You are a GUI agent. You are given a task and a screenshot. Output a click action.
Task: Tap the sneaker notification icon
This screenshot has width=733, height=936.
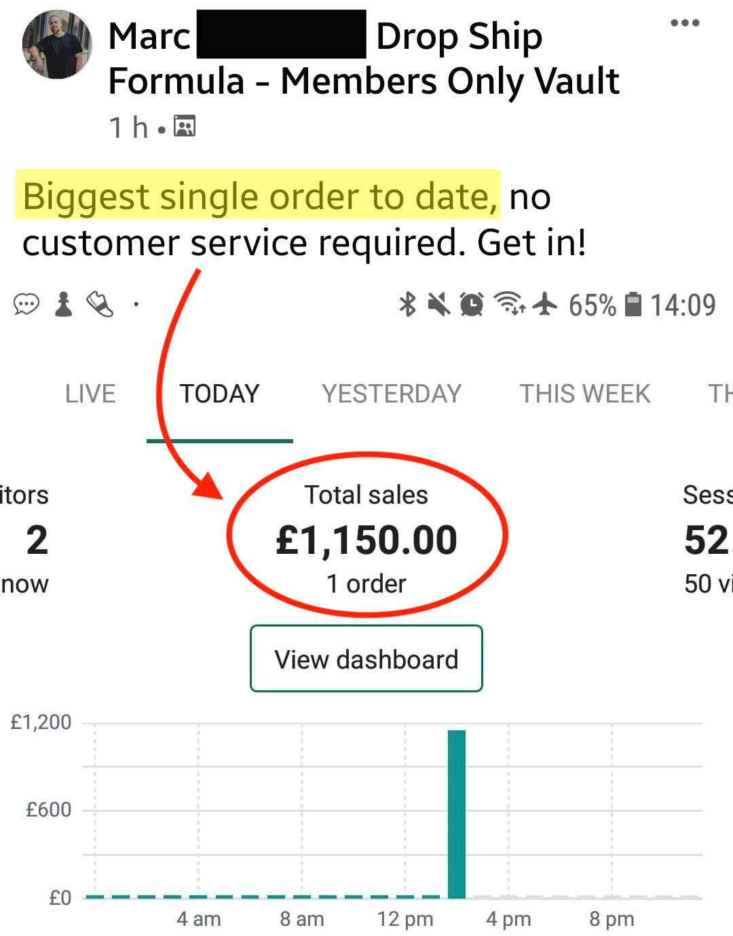[100, 305]
